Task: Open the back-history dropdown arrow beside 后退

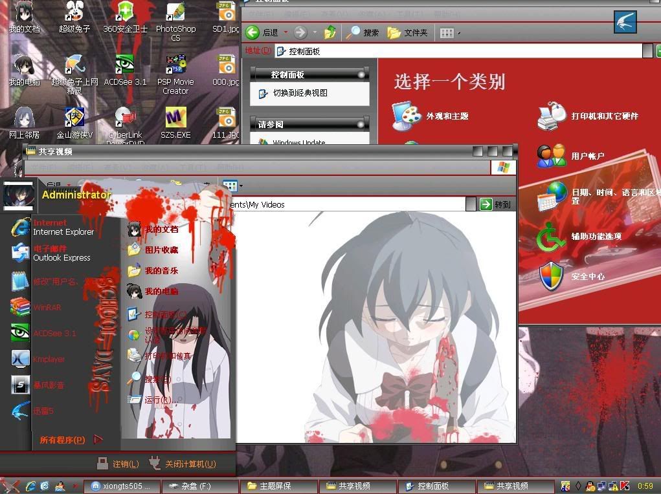Action: [286, 32]
